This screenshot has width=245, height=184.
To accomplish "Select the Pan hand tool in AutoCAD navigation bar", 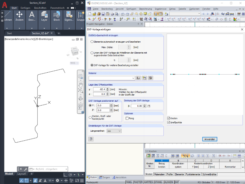I will (81, 85).
